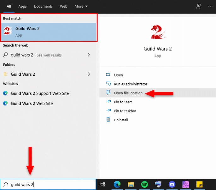Expand the Guild Wars 2 folder arrow

point(89,74)
